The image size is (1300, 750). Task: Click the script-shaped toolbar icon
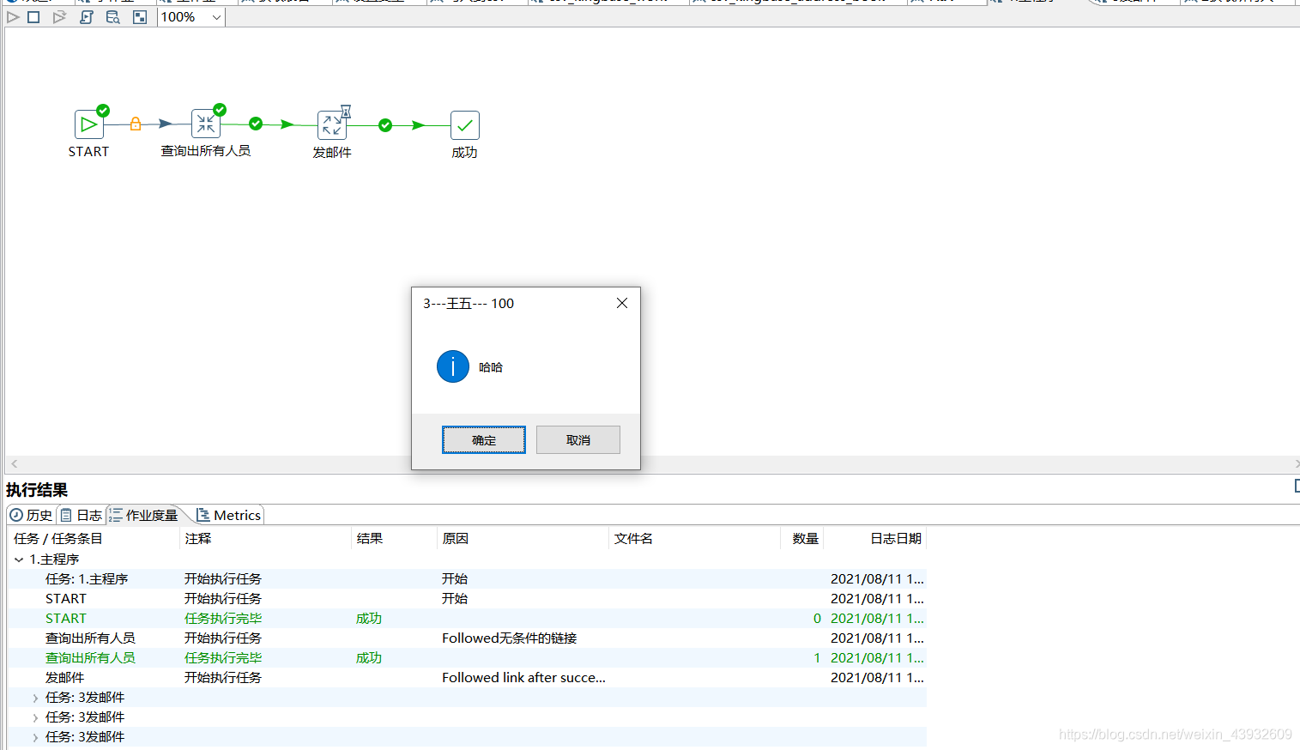pos(87,17)
